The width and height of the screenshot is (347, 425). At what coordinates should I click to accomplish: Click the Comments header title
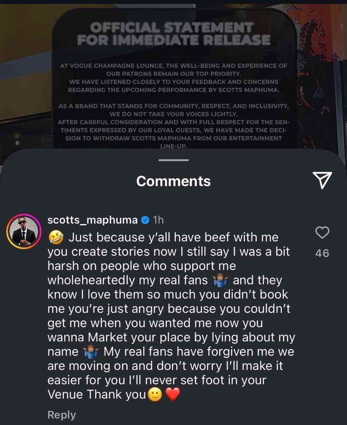pos(173,181)
